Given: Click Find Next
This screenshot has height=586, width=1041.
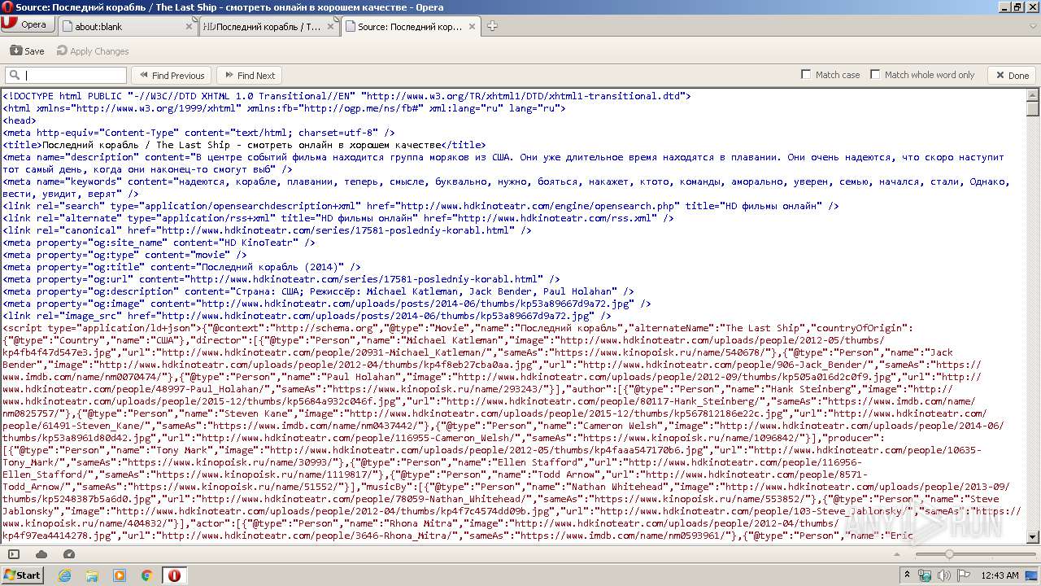Looking at the screenshot, I should (x=249, y=75).
